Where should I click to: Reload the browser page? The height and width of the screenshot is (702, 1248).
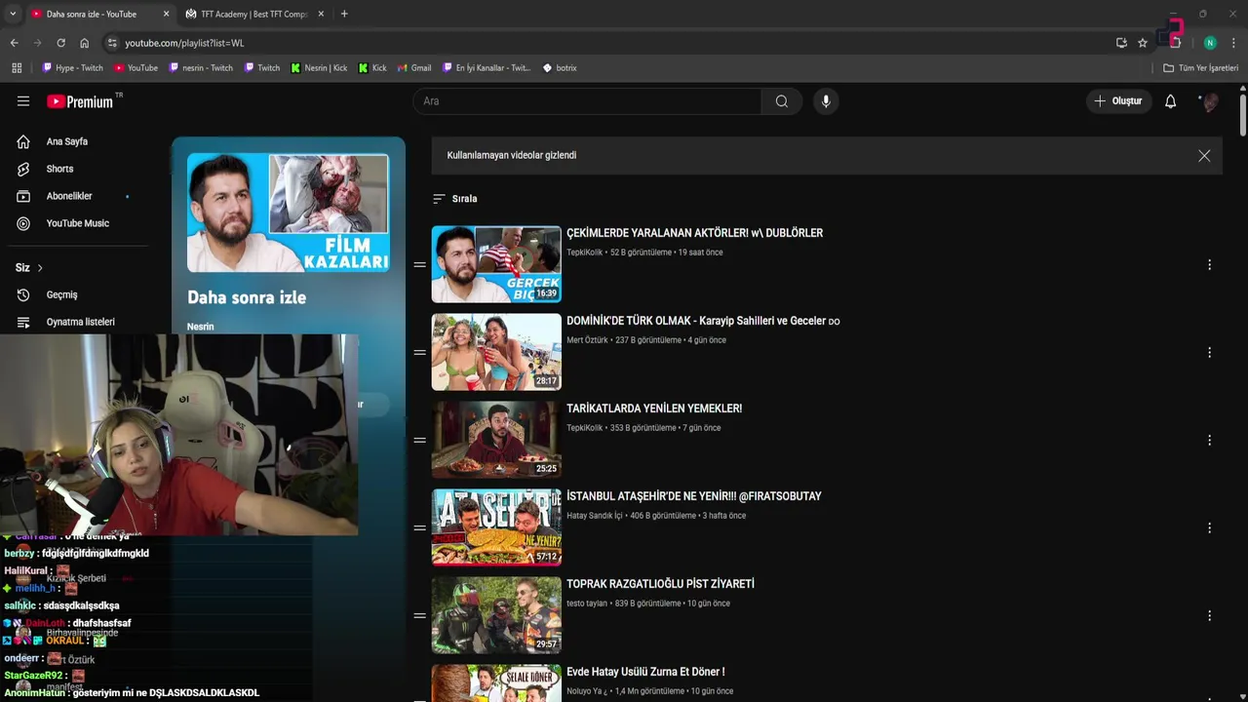(60, 43)
